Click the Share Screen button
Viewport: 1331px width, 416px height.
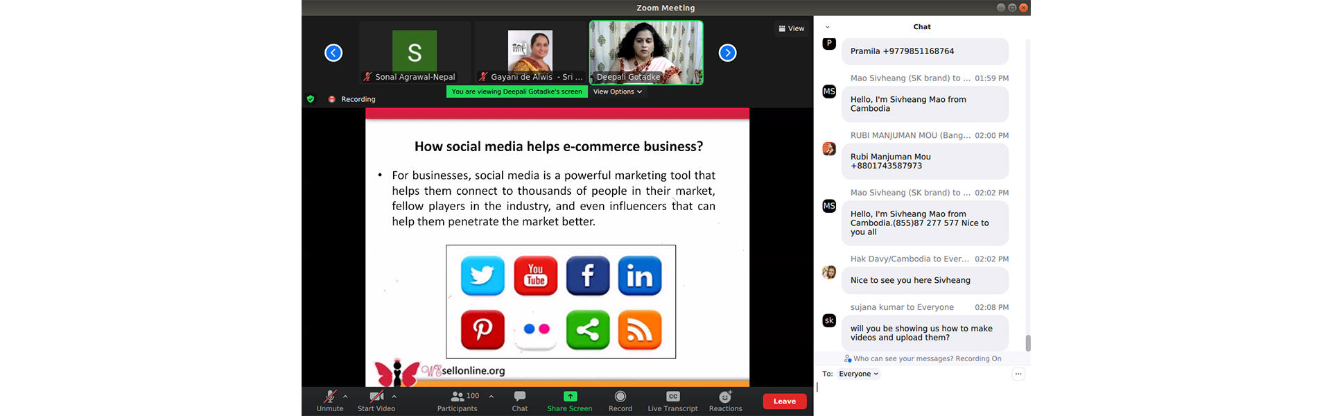[x=570, y=401]
